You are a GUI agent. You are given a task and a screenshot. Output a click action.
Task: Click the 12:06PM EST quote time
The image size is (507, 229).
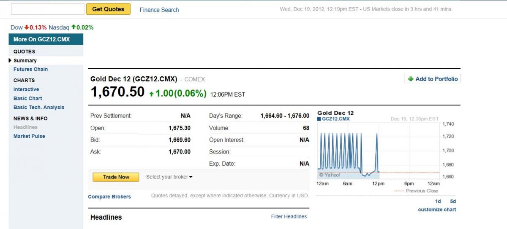tap(228, 94)
